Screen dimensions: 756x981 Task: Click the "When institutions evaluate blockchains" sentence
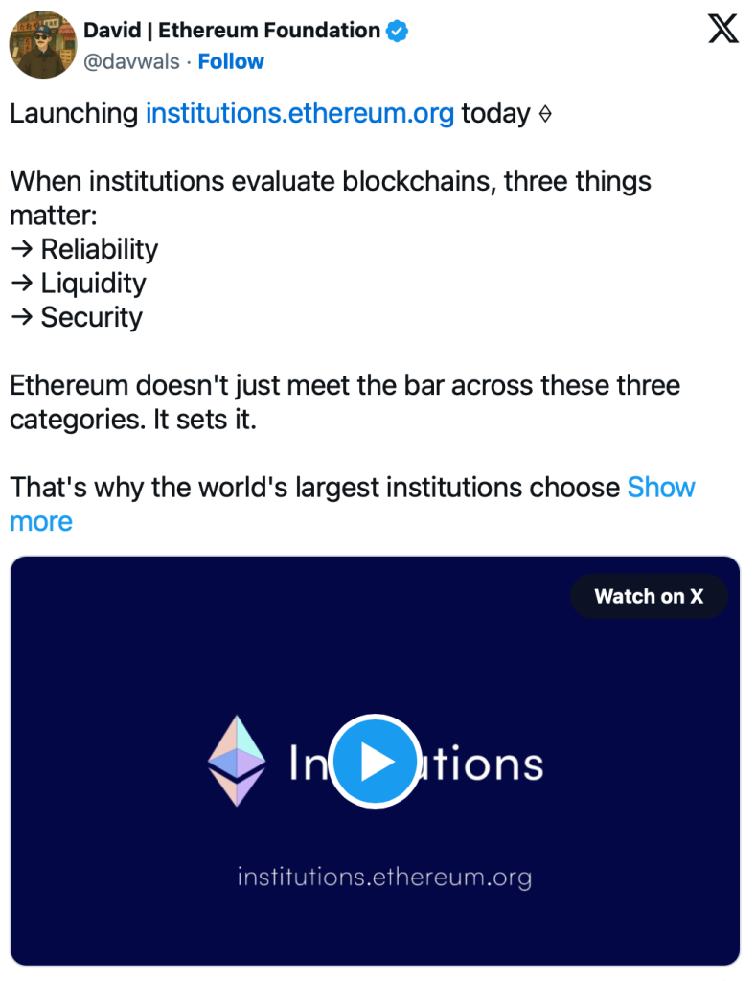pyautogui.click(x=331, y=181)
